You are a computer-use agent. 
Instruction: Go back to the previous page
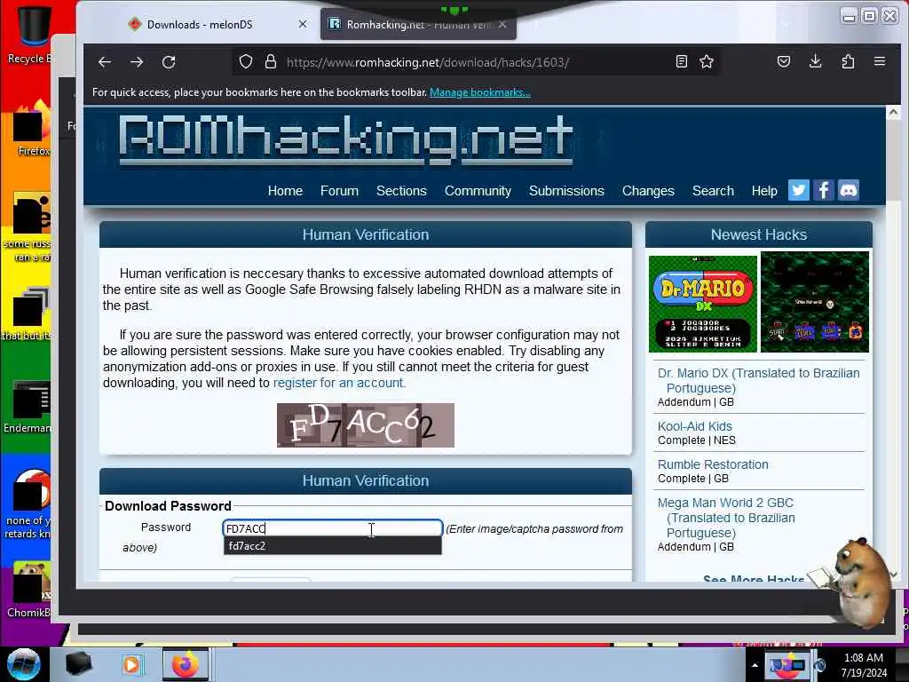coord(105,62)
